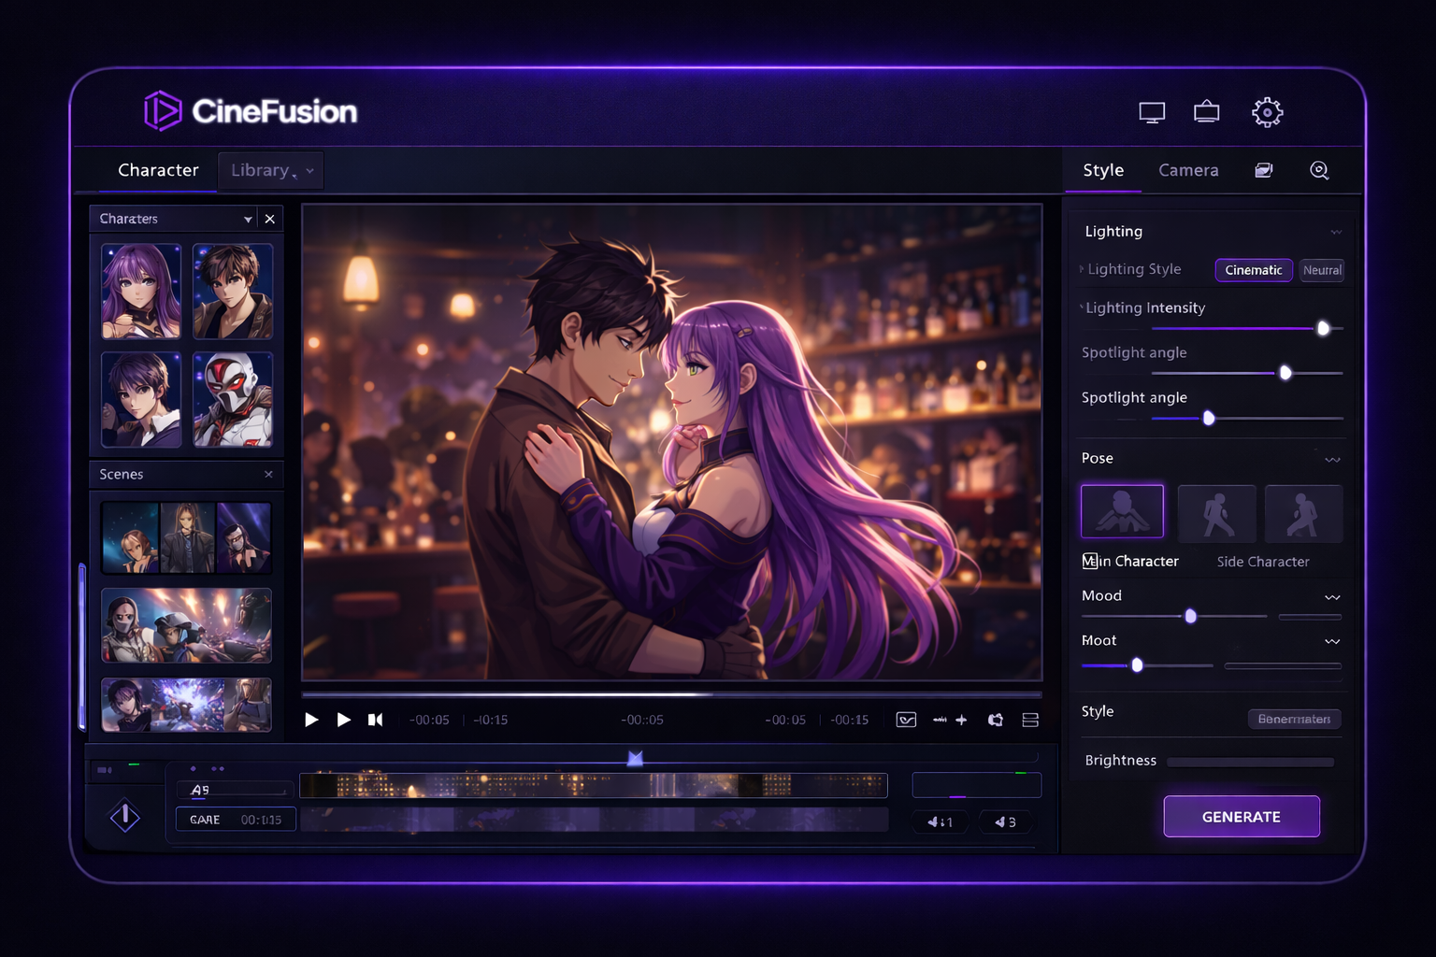Select the first pose option thumbnail
Viewport: 1436px width, 957px height.
(x=1122, y=511)
